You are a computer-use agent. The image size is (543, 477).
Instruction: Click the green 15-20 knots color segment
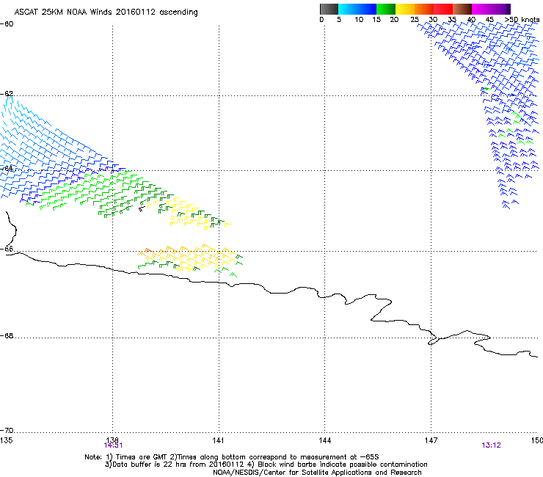[386, 9]
